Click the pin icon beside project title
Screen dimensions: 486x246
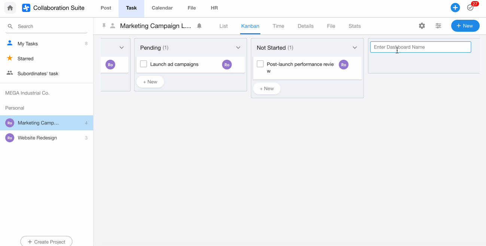(x=104, y=26)
